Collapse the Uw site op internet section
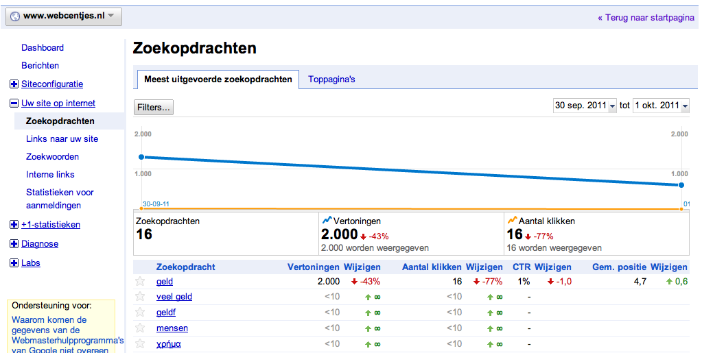The width and height of the screenshot is (702, 353). point(14,104)
